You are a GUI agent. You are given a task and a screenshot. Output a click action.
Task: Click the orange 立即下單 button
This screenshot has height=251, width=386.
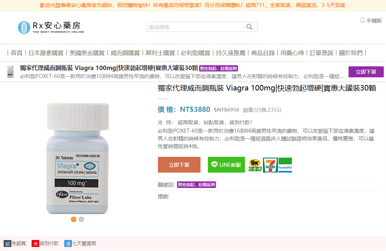[x=179, y=165]
